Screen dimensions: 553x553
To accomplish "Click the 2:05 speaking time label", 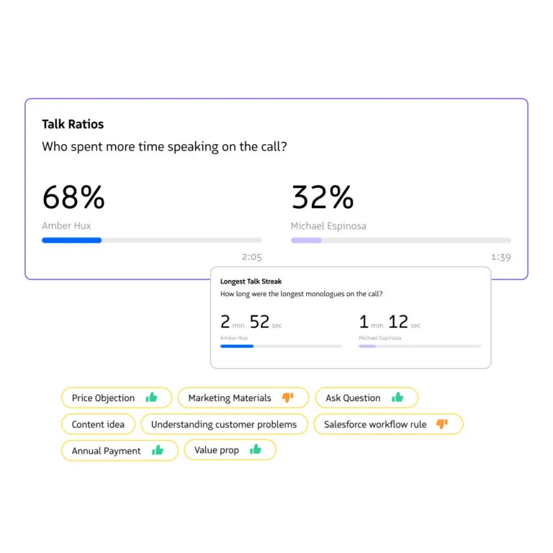I will [x=251, y=257].
